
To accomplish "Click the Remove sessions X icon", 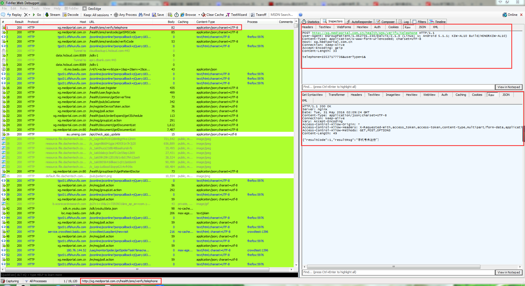I will click(x=26, y=15).
